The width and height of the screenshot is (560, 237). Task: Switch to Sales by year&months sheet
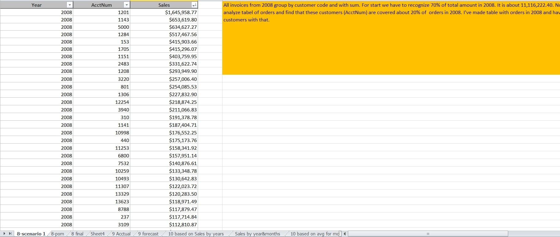[257, 234]
